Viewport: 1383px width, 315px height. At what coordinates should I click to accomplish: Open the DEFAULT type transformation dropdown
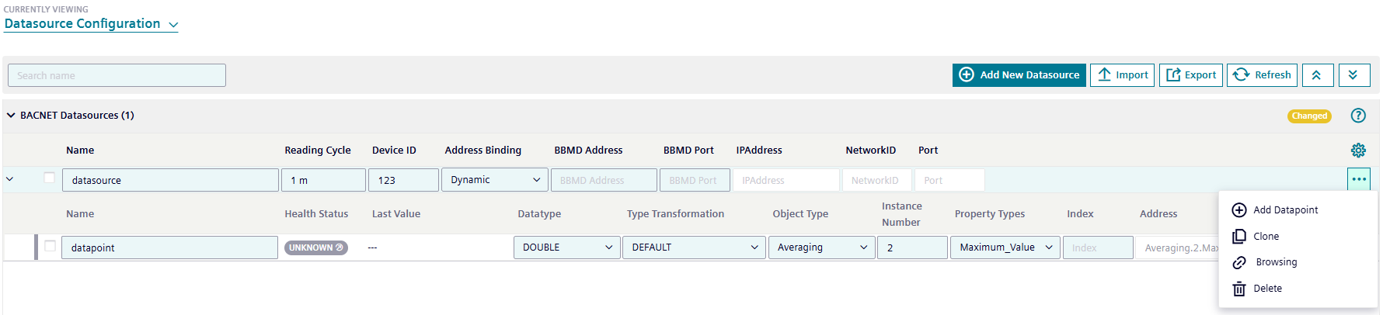tap(694, 247)
